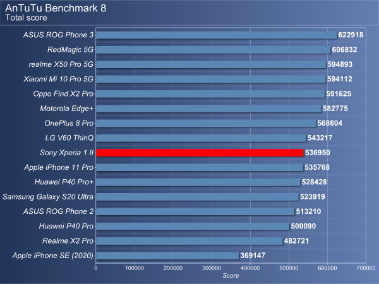Select the 'ASUS ROG Phone 3' label
The height and width of the screenshot is (284, 379).
pos(58,35)
